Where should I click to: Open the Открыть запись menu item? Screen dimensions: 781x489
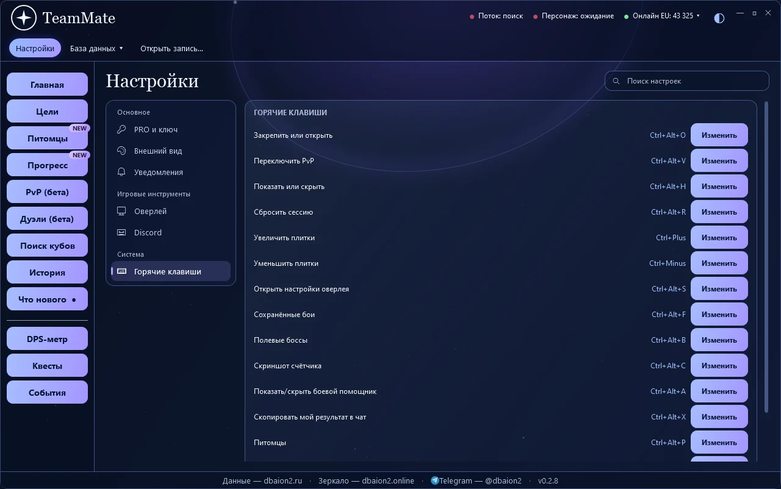pyautogui.click(x=171, y=48)
